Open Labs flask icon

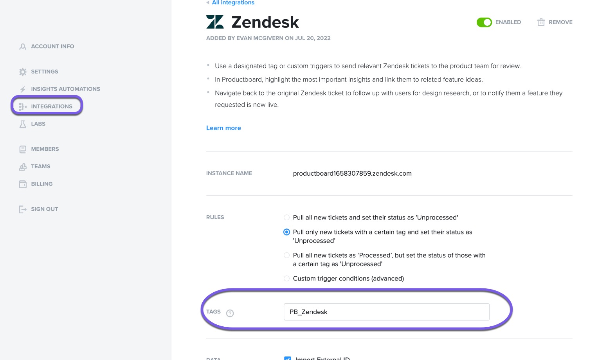pos(23,124)
